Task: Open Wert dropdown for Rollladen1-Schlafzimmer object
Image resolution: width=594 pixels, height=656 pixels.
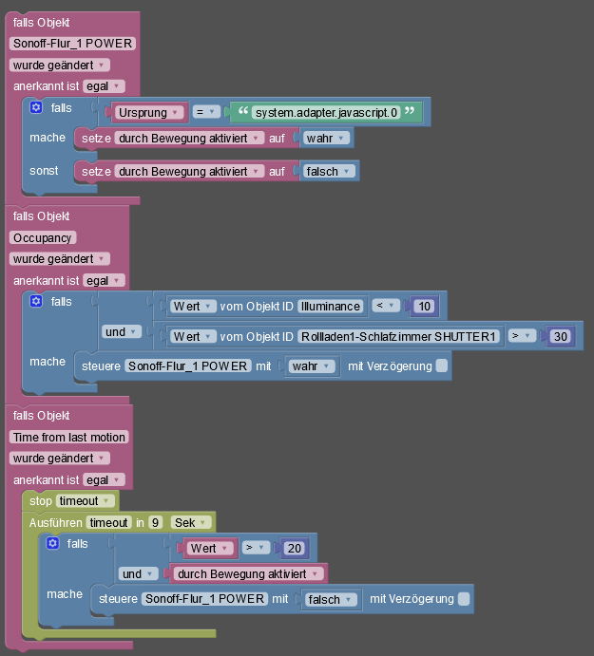Action: click(193, 336)
